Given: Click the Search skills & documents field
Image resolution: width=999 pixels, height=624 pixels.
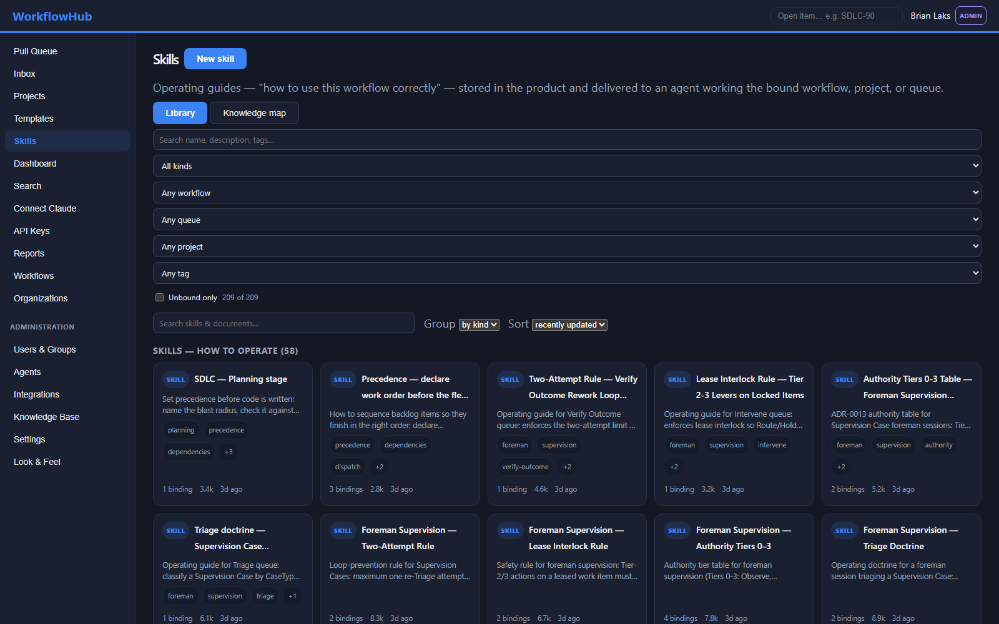Looking at the screenshot, I should [x=284, y=323].
